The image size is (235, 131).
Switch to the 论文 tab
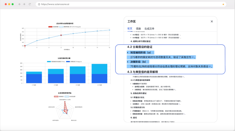[130, 28]
